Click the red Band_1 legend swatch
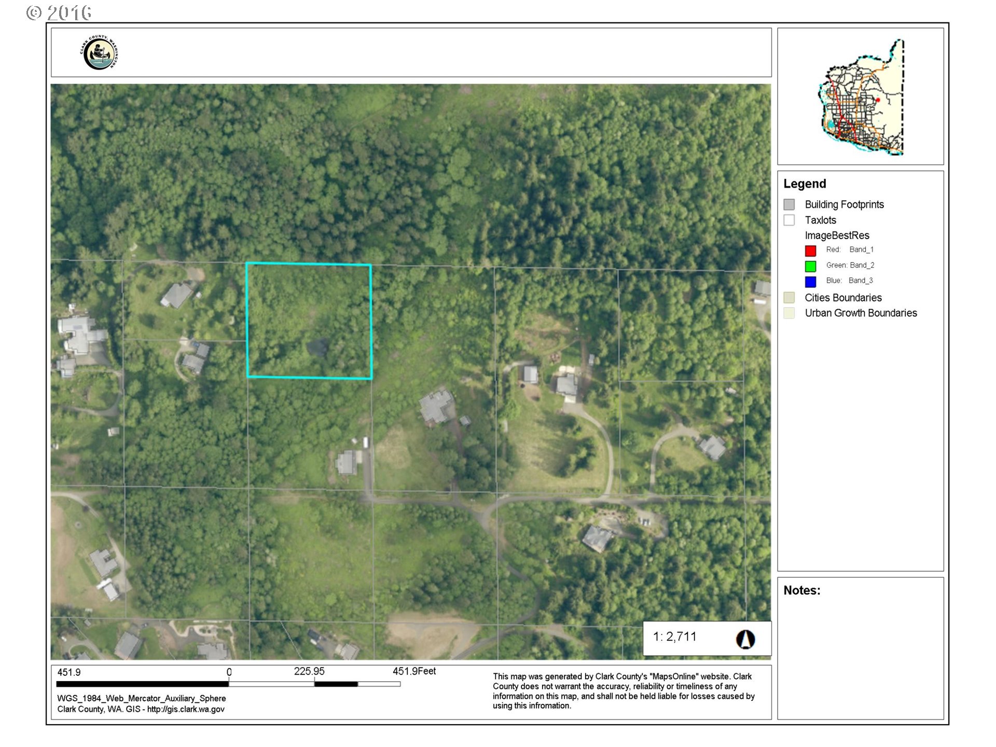996x747 pixels. tap(810, 251)
